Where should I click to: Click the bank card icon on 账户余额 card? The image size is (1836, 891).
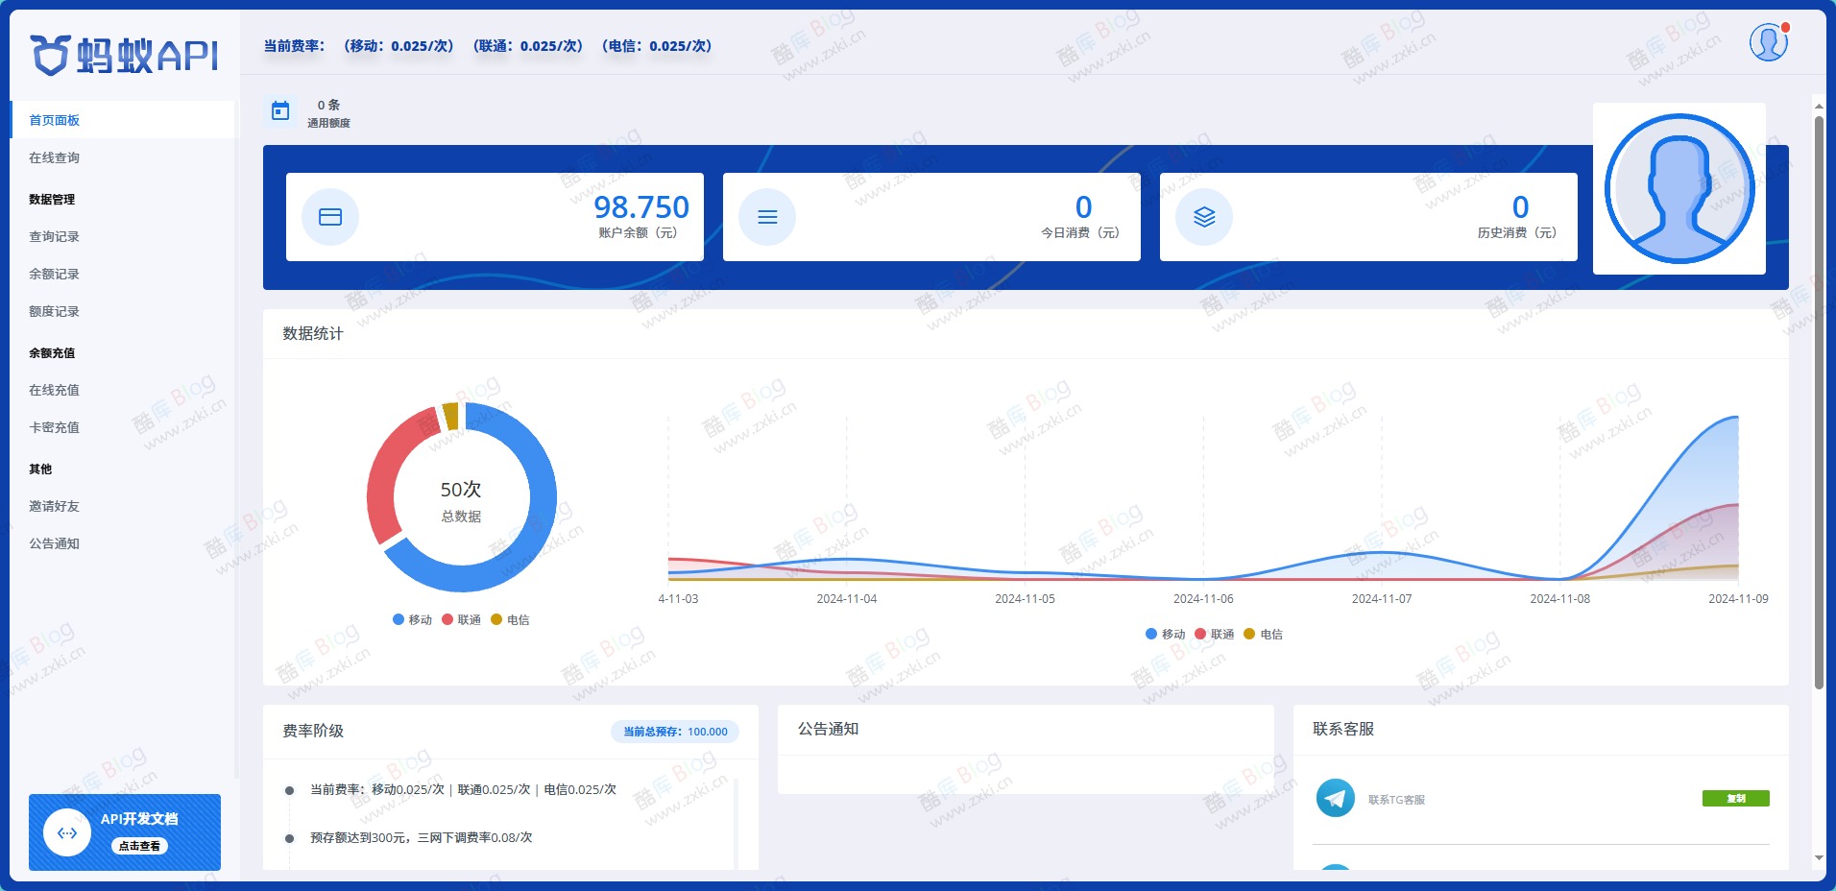[330, 216]
